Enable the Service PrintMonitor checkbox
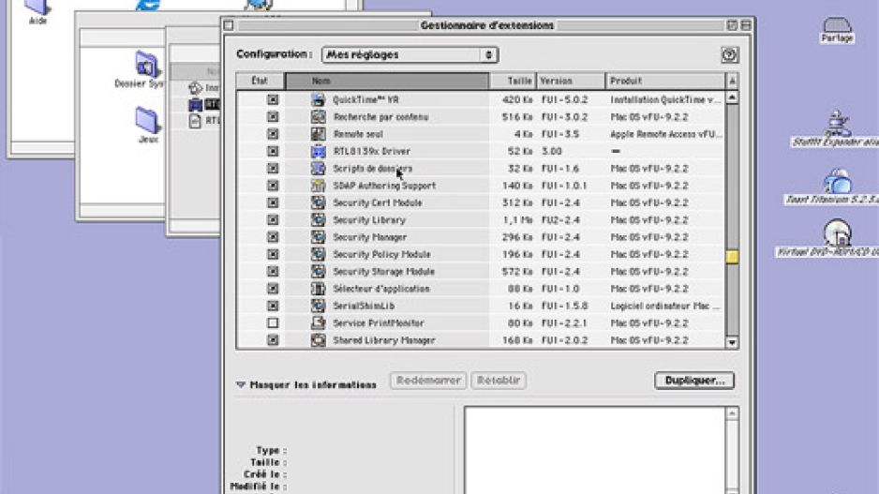The image size is (879, 494). (273, 323)
